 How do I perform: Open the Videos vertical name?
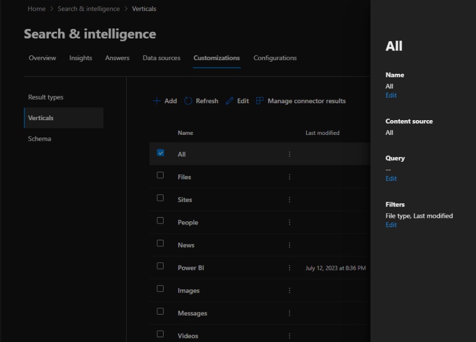point(188,336)
